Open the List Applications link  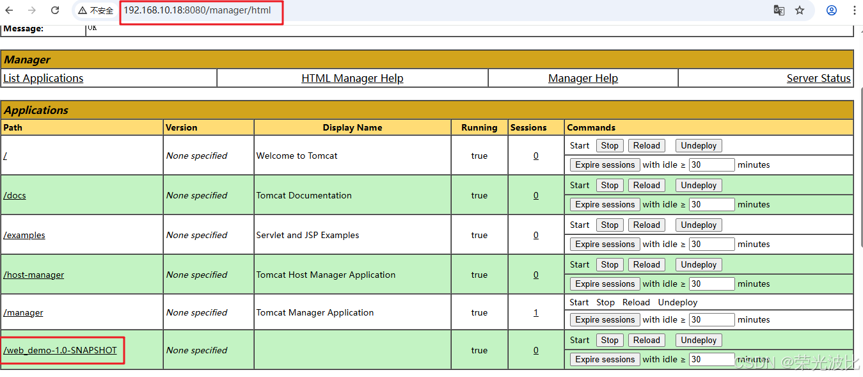[44, 78]
